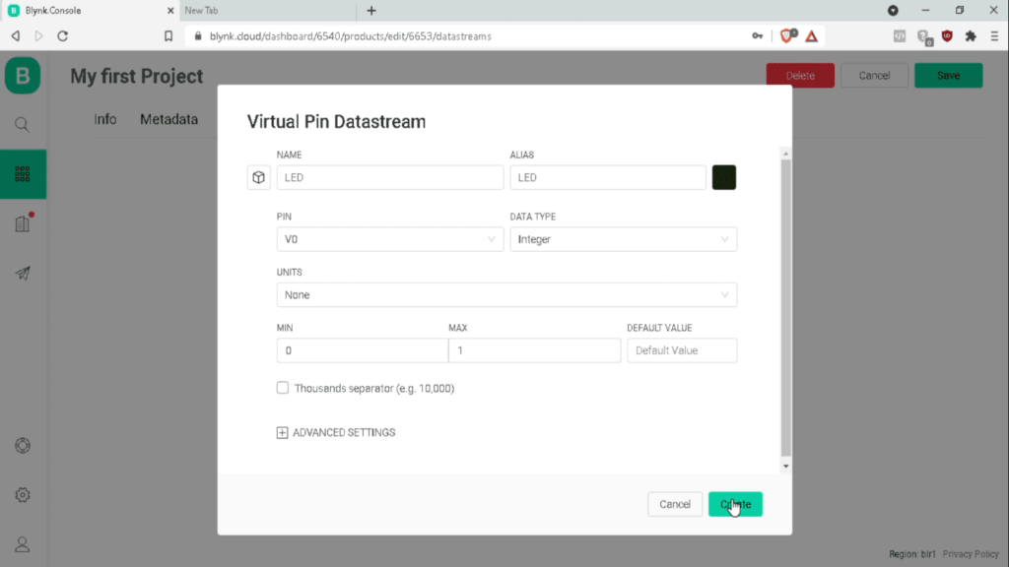Click the Default Value input field
Viewport: 1009px width, 567px height.
click(682, 350)
